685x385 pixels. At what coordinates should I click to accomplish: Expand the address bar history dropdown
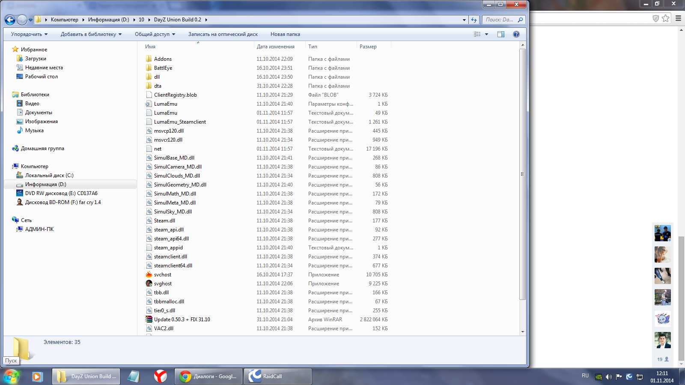pos(464,20)
